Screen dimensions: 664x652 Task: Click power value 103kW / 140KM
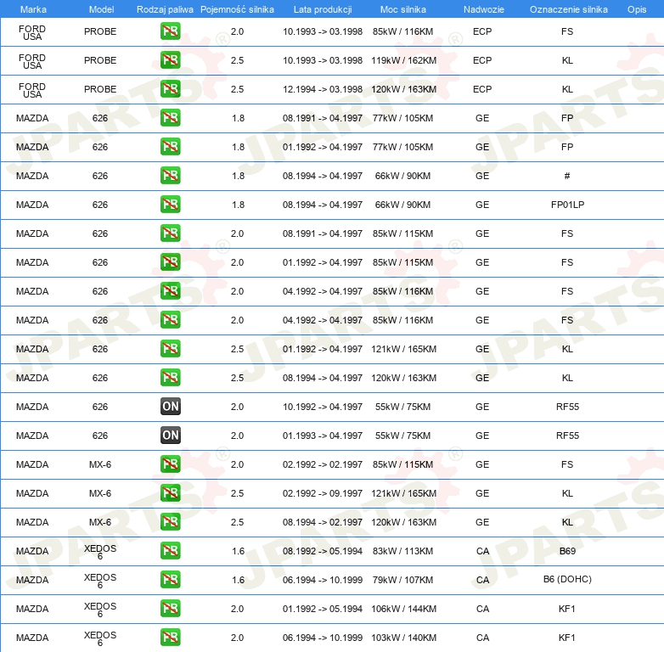[x=403, y=638]
